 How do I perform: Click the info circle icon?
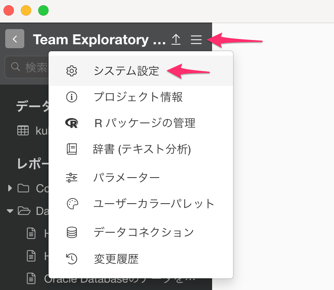tap(72, 97)
